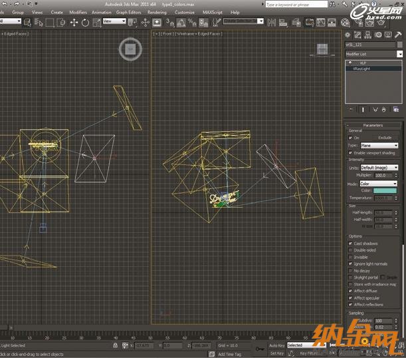The image size is (406, 358).
Task: Switch to the Create command panel tab
Action: point(348,35)
